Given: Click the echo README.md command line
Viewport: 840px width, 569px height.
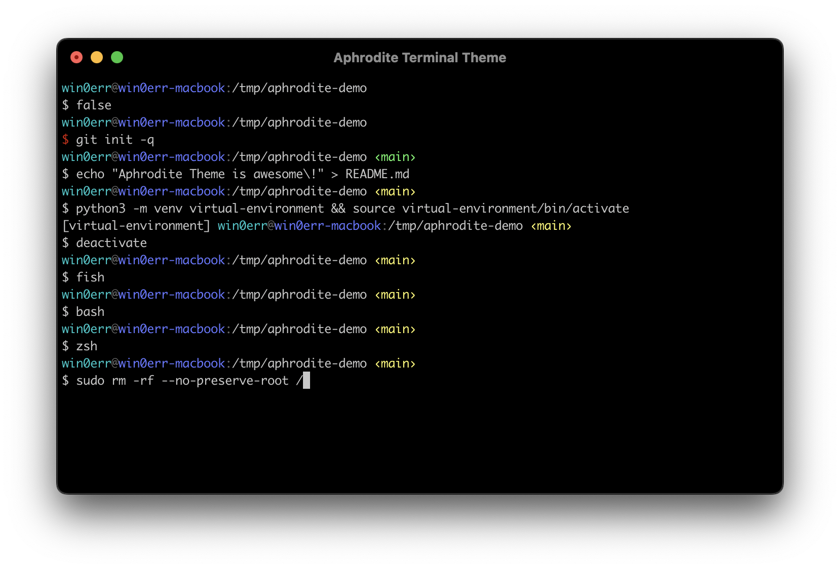Looking at the screenshot, I should pyautogui.click(x=236, y=174).
